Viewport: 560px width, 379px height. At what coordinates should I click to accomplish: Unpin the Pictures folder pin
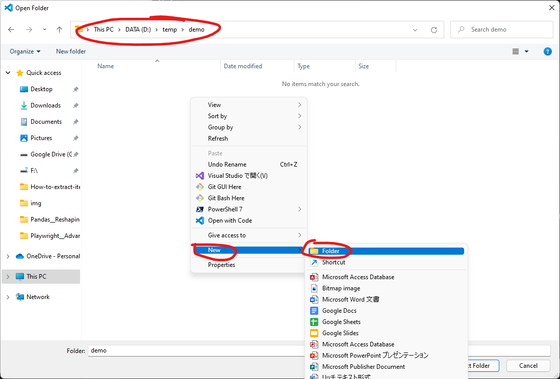pyautogui.click(x=75, y=138)
